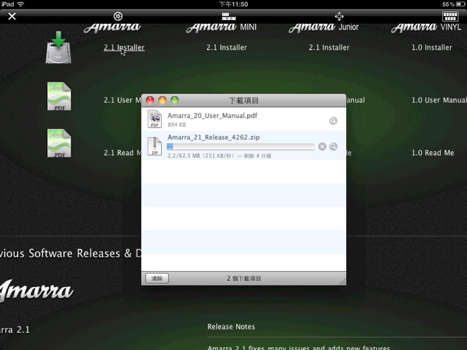Click the Read Me PDF icon

59,143
